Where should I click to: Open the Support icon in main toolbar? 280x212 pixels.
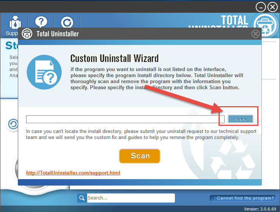pyautogui.click(x=15, y=23)
